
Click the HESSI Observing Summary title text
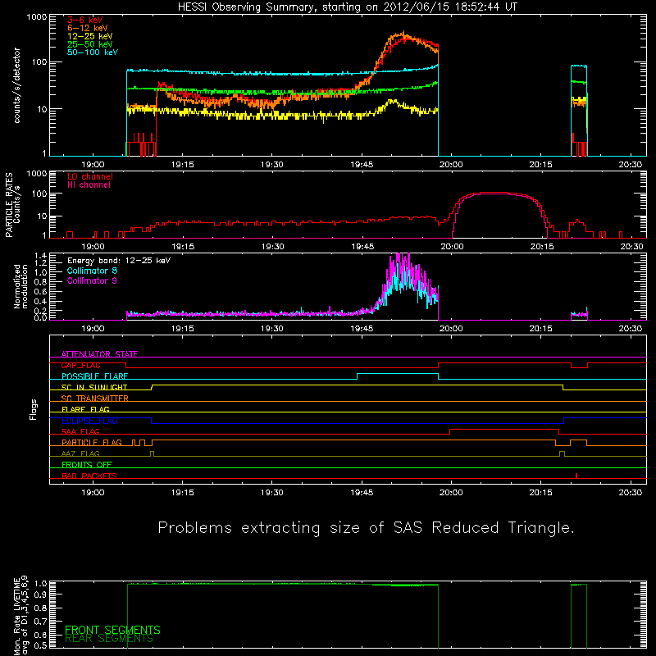[x=347, y=7]
